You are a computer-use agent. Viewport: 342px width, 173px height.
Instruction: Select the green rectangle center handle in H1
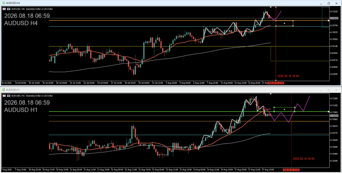[285, 109]
